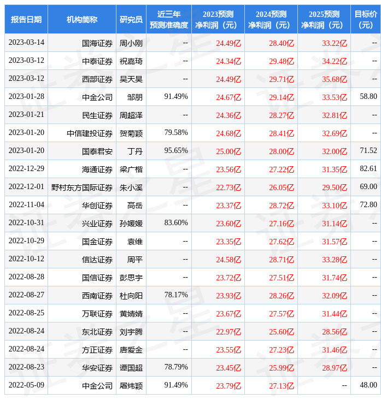The image size is (381, 399).
Task: Select the date cell 2022-12-29
Action: coord(26,169)
